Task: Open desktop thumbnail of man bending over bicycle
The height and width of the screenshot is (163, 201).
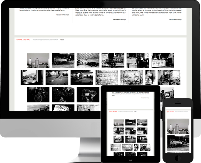Action: click(88, 95)
